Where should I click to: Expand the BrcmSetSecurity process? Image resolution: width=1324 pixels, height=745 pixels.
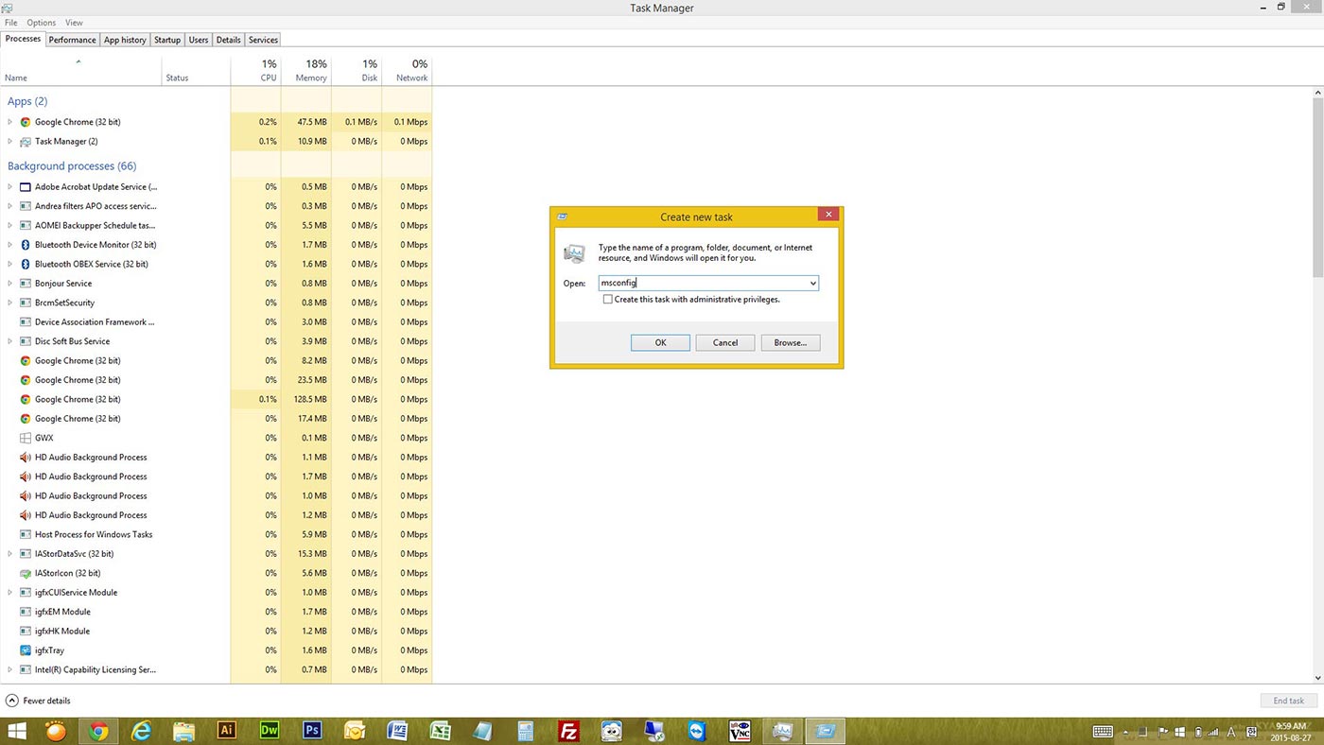click(10, 303)
